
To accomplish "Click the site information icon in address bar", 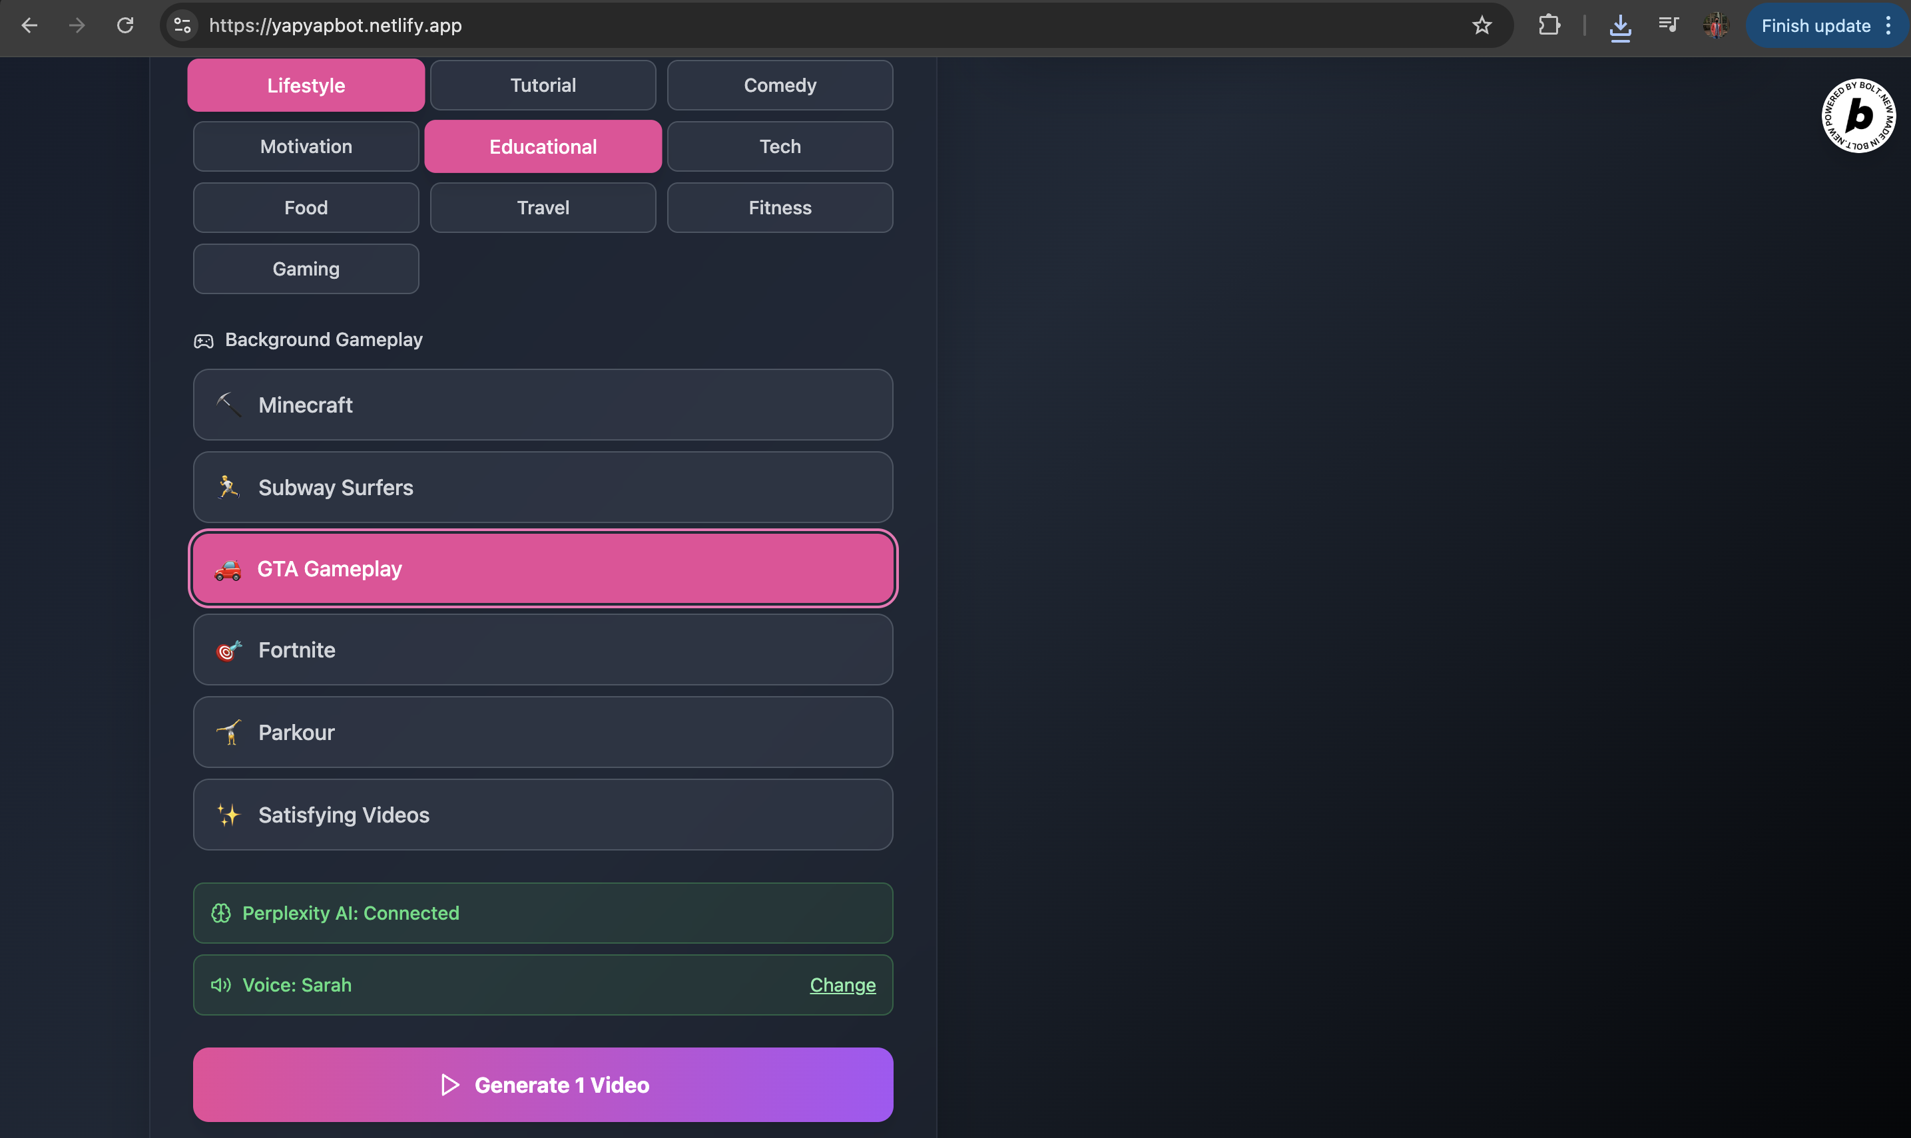I will pyautogui.click(x=182, y=25).
